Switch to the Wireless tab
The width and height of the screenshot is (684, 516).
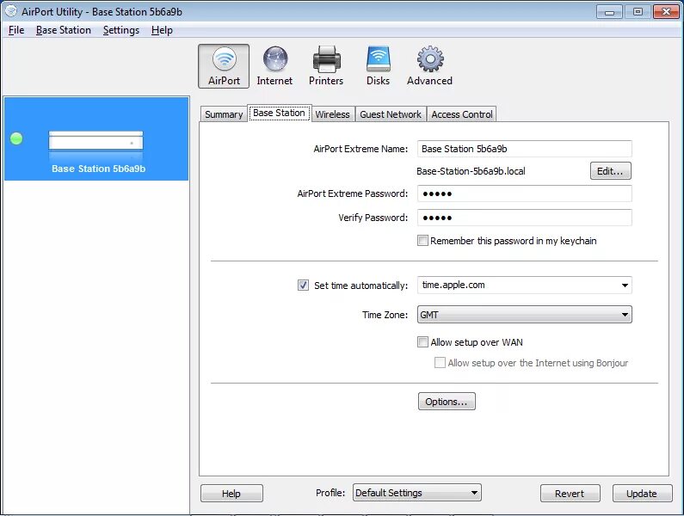click(332, 114)
